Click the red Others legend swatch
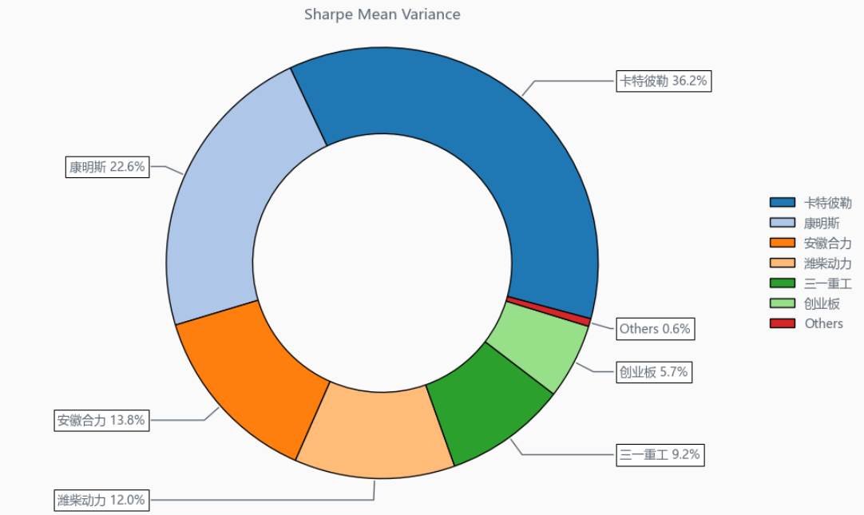Screen dimensions: 864x515 [x=783, y=323]
